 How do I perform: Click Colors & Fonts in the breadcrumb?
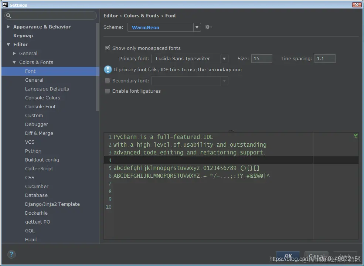coord(142,16)
